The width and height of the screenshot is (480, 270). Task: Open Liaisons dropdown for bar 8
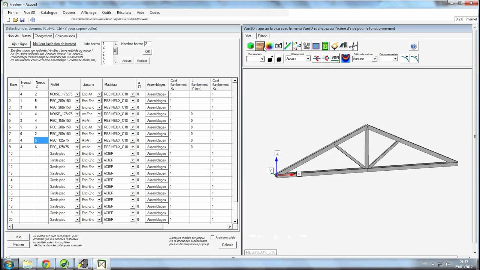coord(99,140)
